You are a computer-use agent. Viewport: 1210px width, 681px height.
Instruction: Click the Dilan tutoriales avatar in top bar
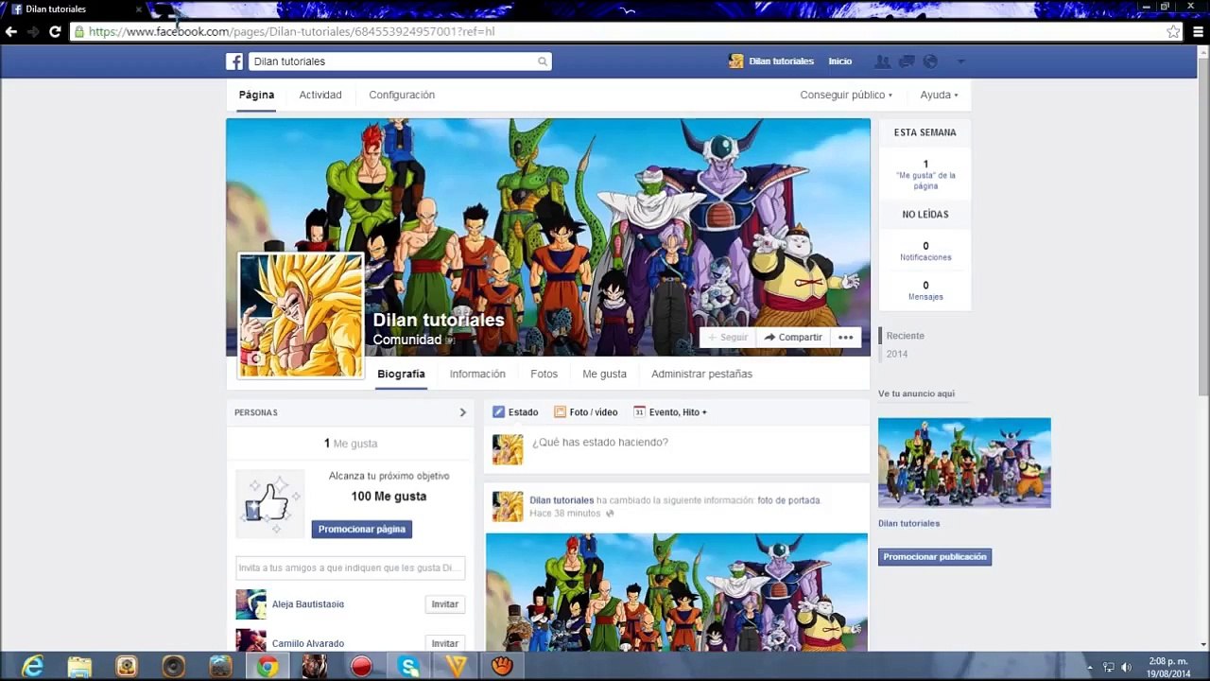click(x=736, y=61)
